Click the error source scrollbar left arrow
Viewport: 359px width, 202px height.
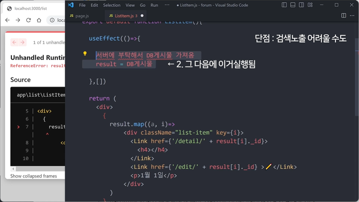click(13, 169)
